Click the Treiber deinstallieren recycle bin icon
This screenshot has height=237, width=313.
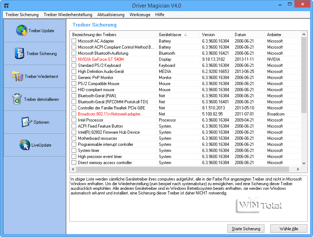tap(17, 99)
